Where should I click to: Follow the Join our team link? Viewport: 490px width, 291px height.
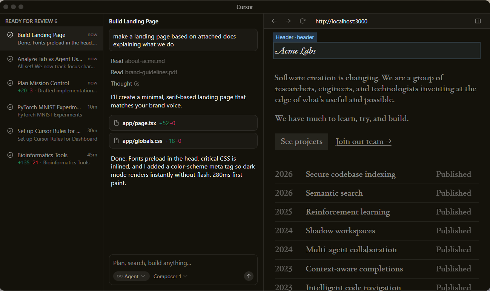(x=363, y=142)
